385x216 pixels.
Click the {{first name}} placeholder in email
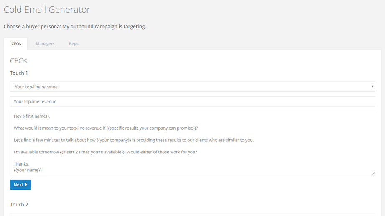click(x=36, y=116)
